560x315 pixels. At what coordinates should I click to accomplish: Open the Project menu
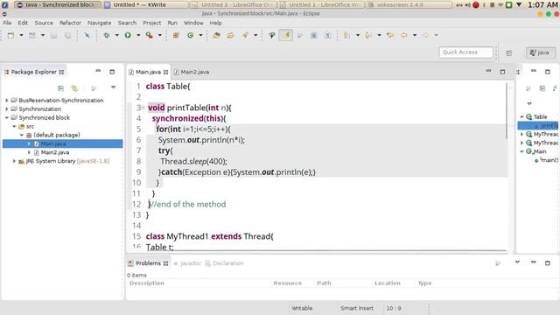click(151, 23)
